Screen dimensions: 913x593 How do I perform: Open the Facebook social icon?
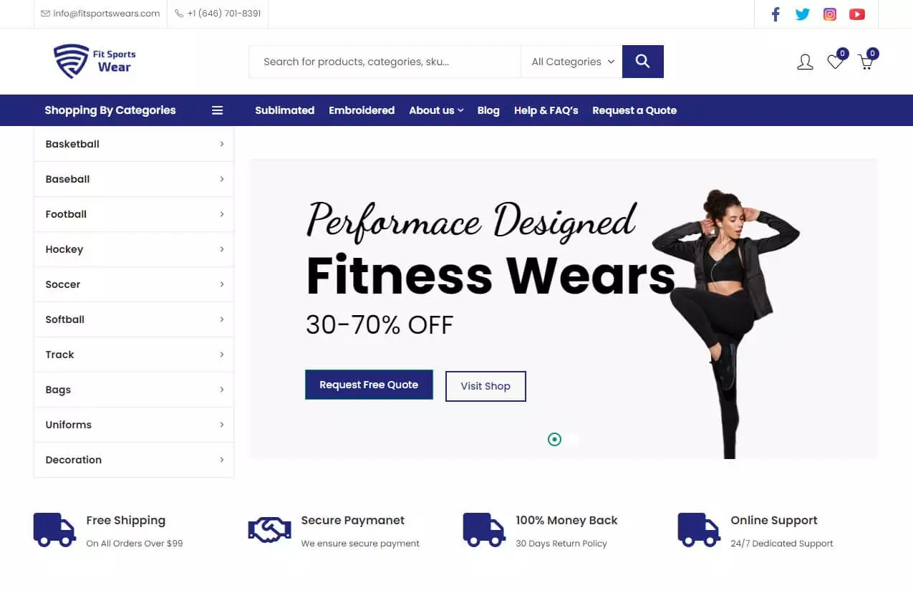pos(776,14)
